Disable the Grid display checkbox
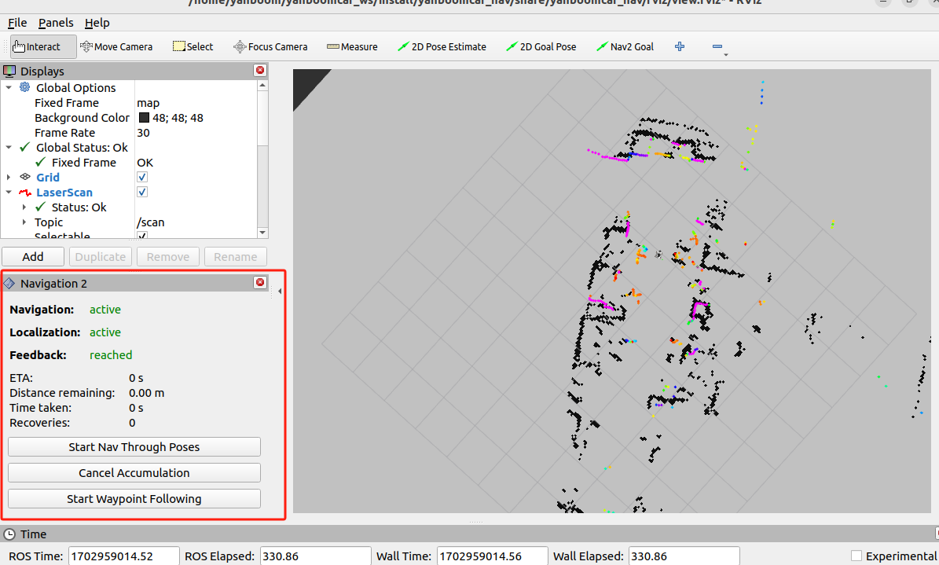This screenshot has width=939, height=565. point(142,177)
